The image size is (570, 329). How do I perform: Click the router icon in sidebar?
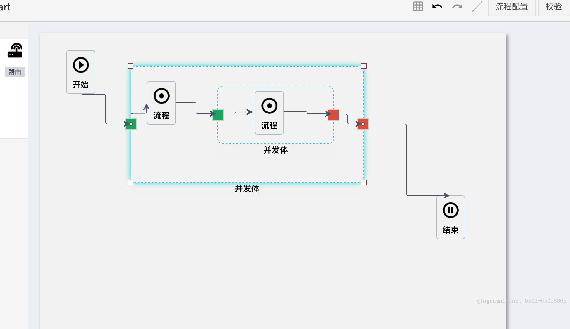pyautogui.click(x=15, y=50)
